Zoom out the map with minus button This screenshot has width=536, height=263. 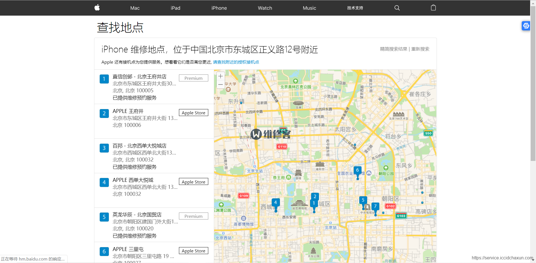pos(221,84)
